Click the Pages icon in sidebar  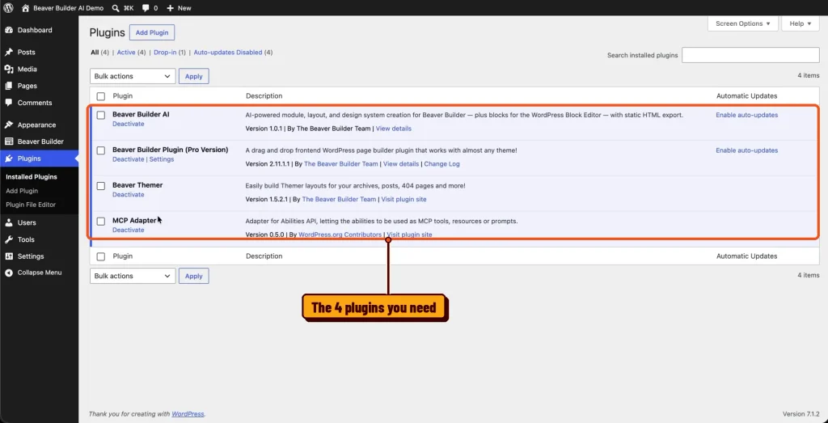pos(9,86)
